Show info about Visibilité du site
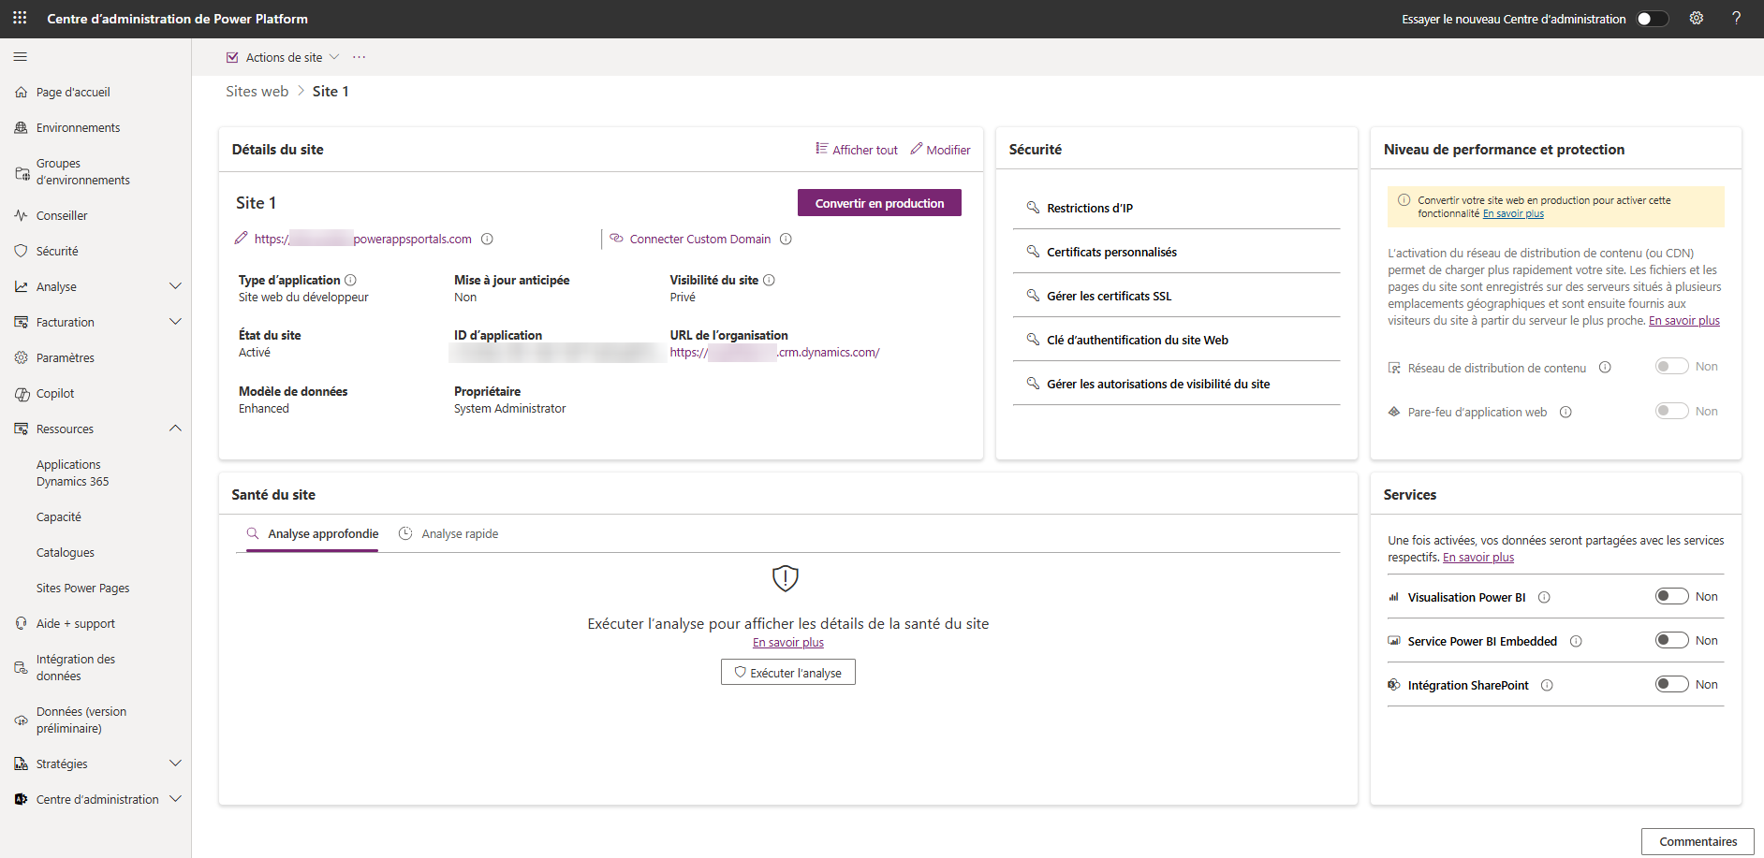The image size is (1764, 858). [769, 280]
